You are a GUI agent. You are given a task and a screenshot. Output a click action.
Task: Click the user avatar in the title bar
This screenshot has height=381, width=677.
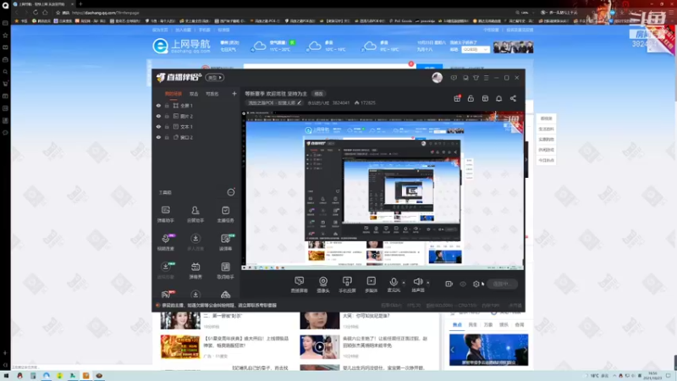(437, 77)
